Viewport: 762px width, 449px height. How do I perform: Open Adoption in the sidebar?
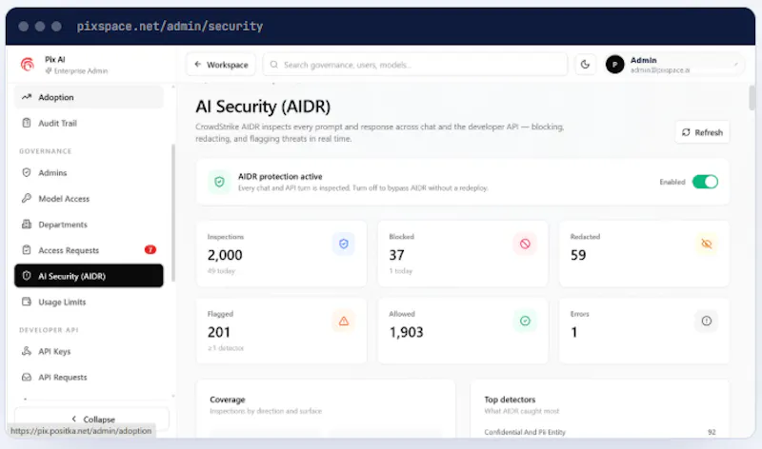(89, 97)
